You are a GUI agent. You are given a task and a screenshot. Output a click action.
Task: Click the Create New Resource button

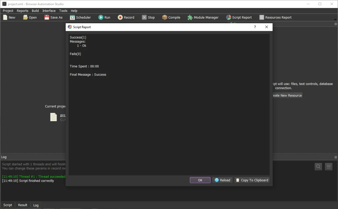287,95
